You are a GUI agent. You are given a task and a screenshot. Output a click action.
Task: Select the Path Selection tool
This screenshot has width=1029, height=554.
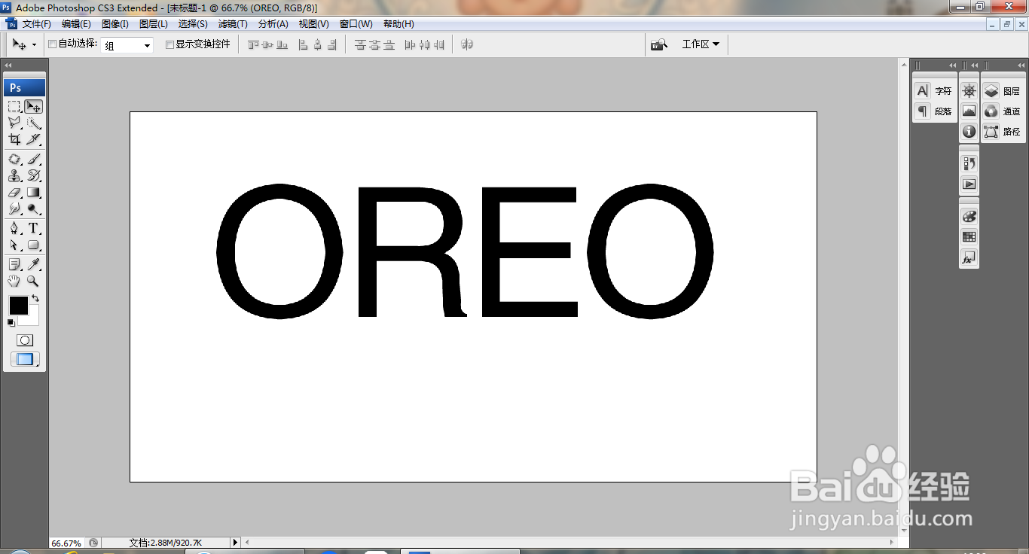[14, 245]
